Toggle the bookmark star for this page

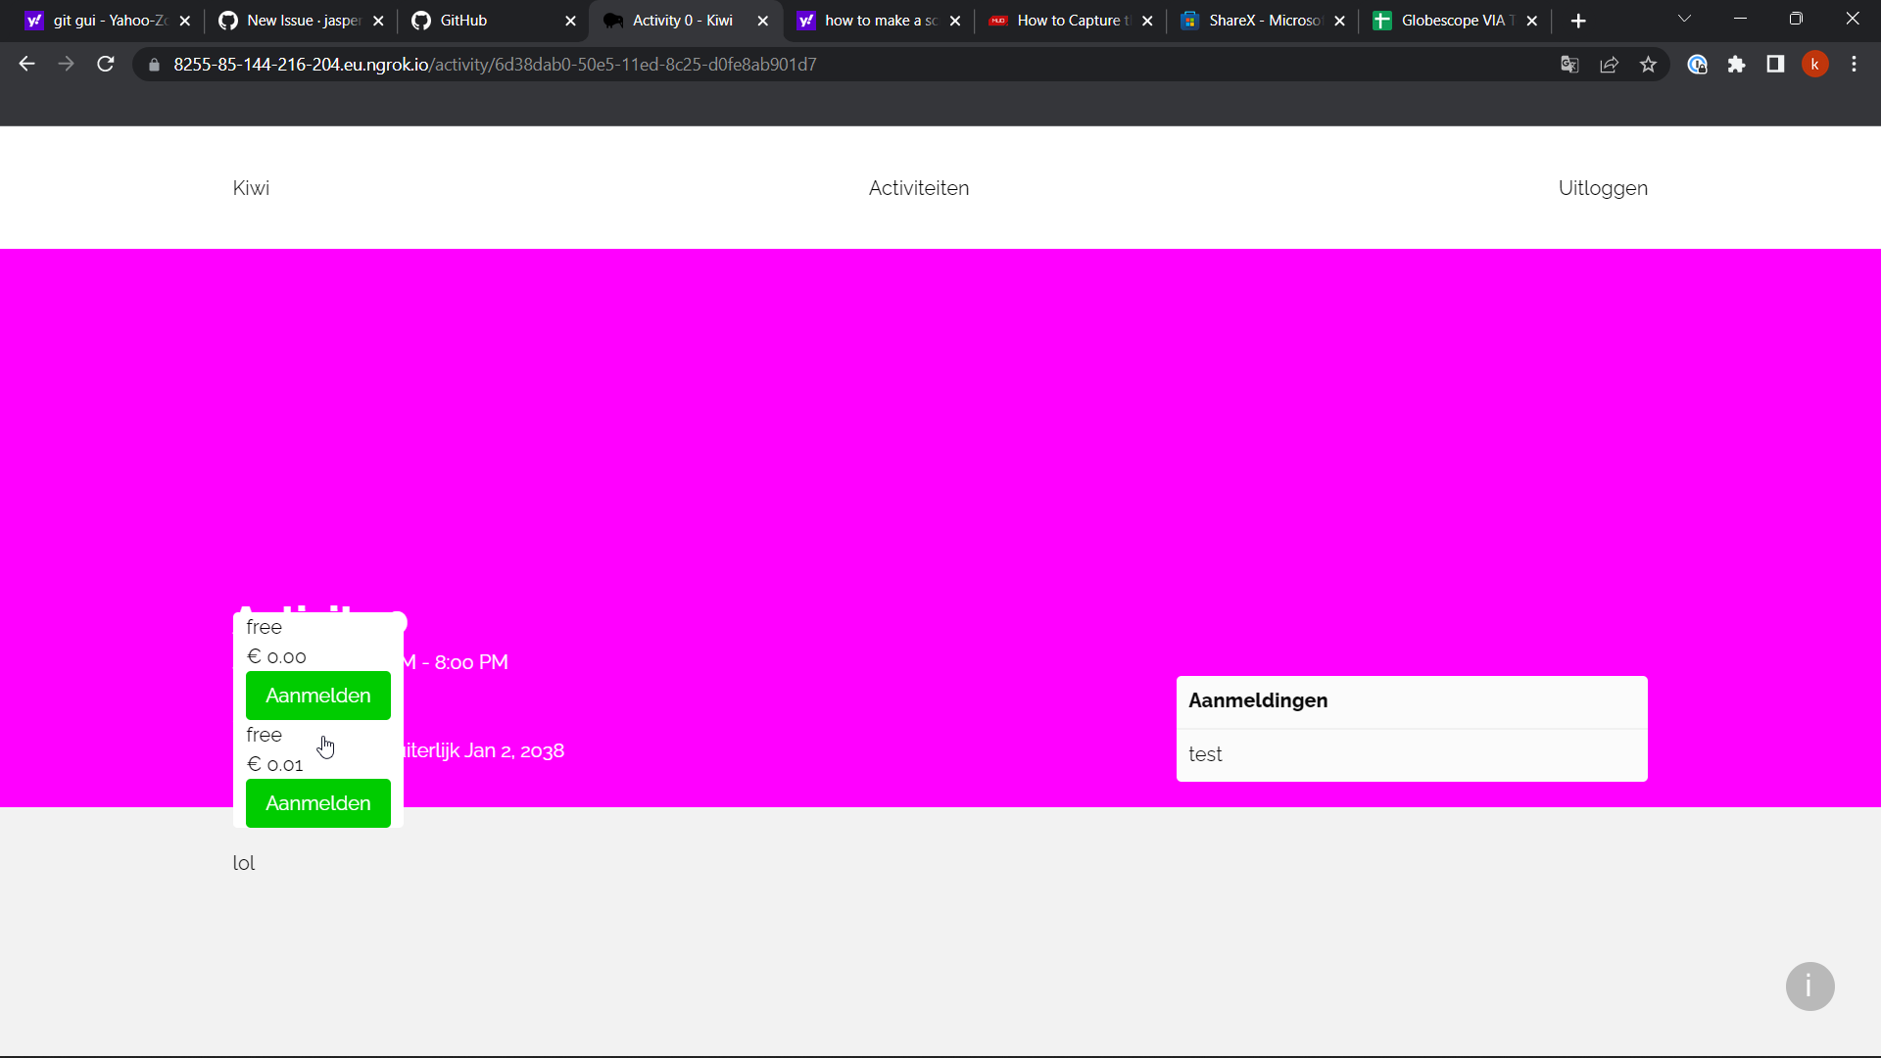click(1648, 64)
